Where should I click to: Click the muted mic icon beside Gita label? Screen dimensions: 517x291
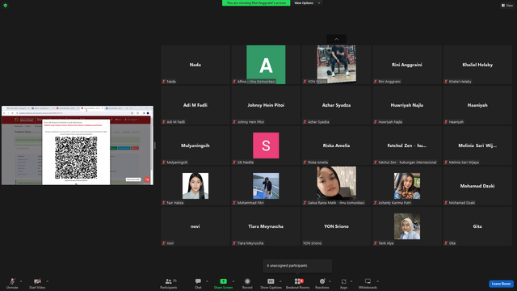[446, 243]
